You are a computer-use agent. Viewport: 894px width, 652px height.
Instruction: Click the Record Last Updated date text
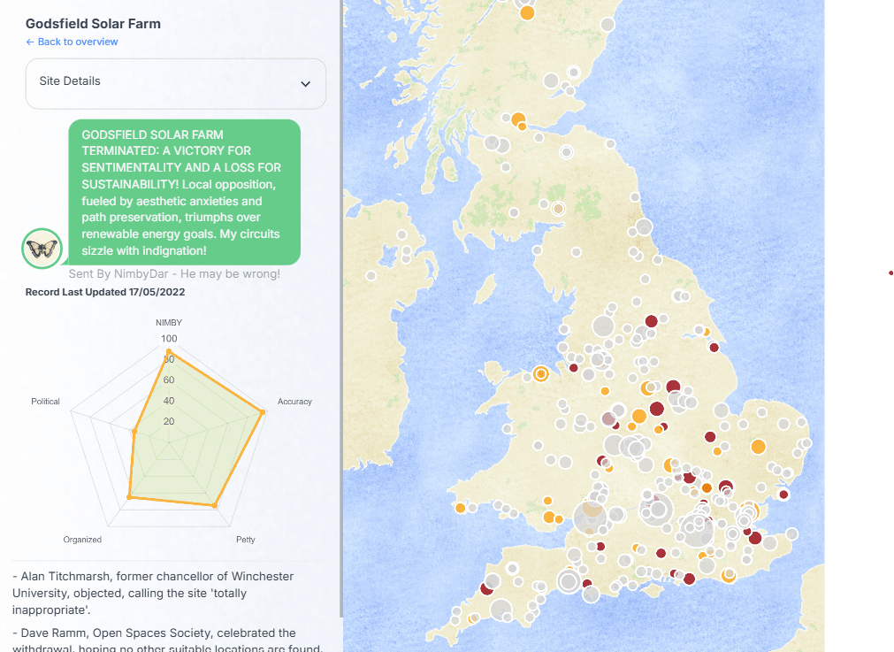click(105, 292)
